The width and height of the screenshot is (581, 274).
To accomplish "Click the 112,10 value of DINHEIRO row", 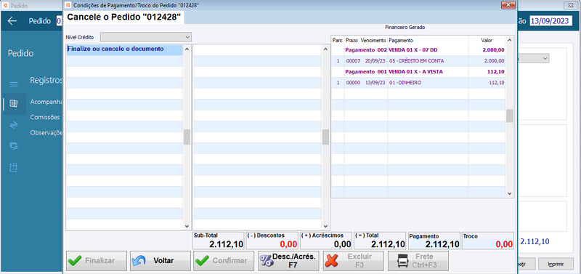I will point(497,83).
